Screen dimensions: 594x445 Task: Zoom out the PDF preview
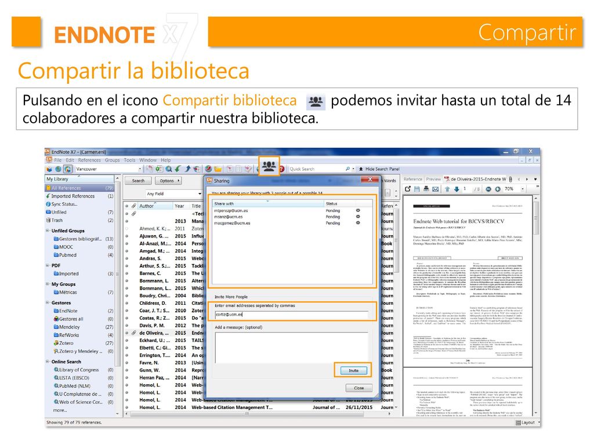pos(488,189)
